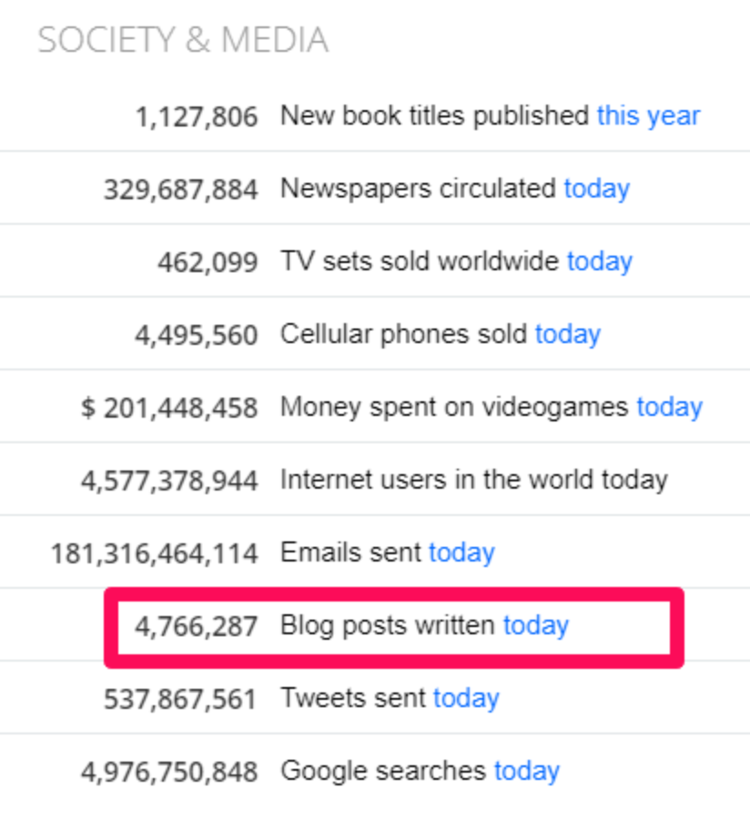Click 'today' link for Google searches
Viewport: 750px width, 819px height.
tap(526, 772)
